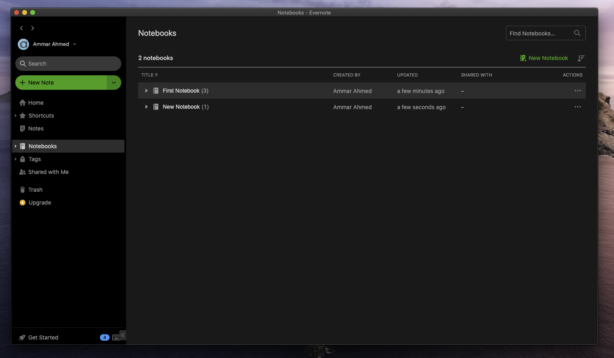
Task: Open actions menu for First Notebook
Action: (577, 91)
